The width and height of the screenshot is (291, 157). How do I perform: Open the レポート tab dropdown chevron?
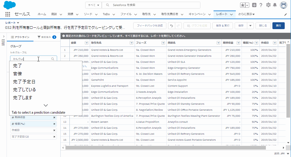[x=231, y=14]
